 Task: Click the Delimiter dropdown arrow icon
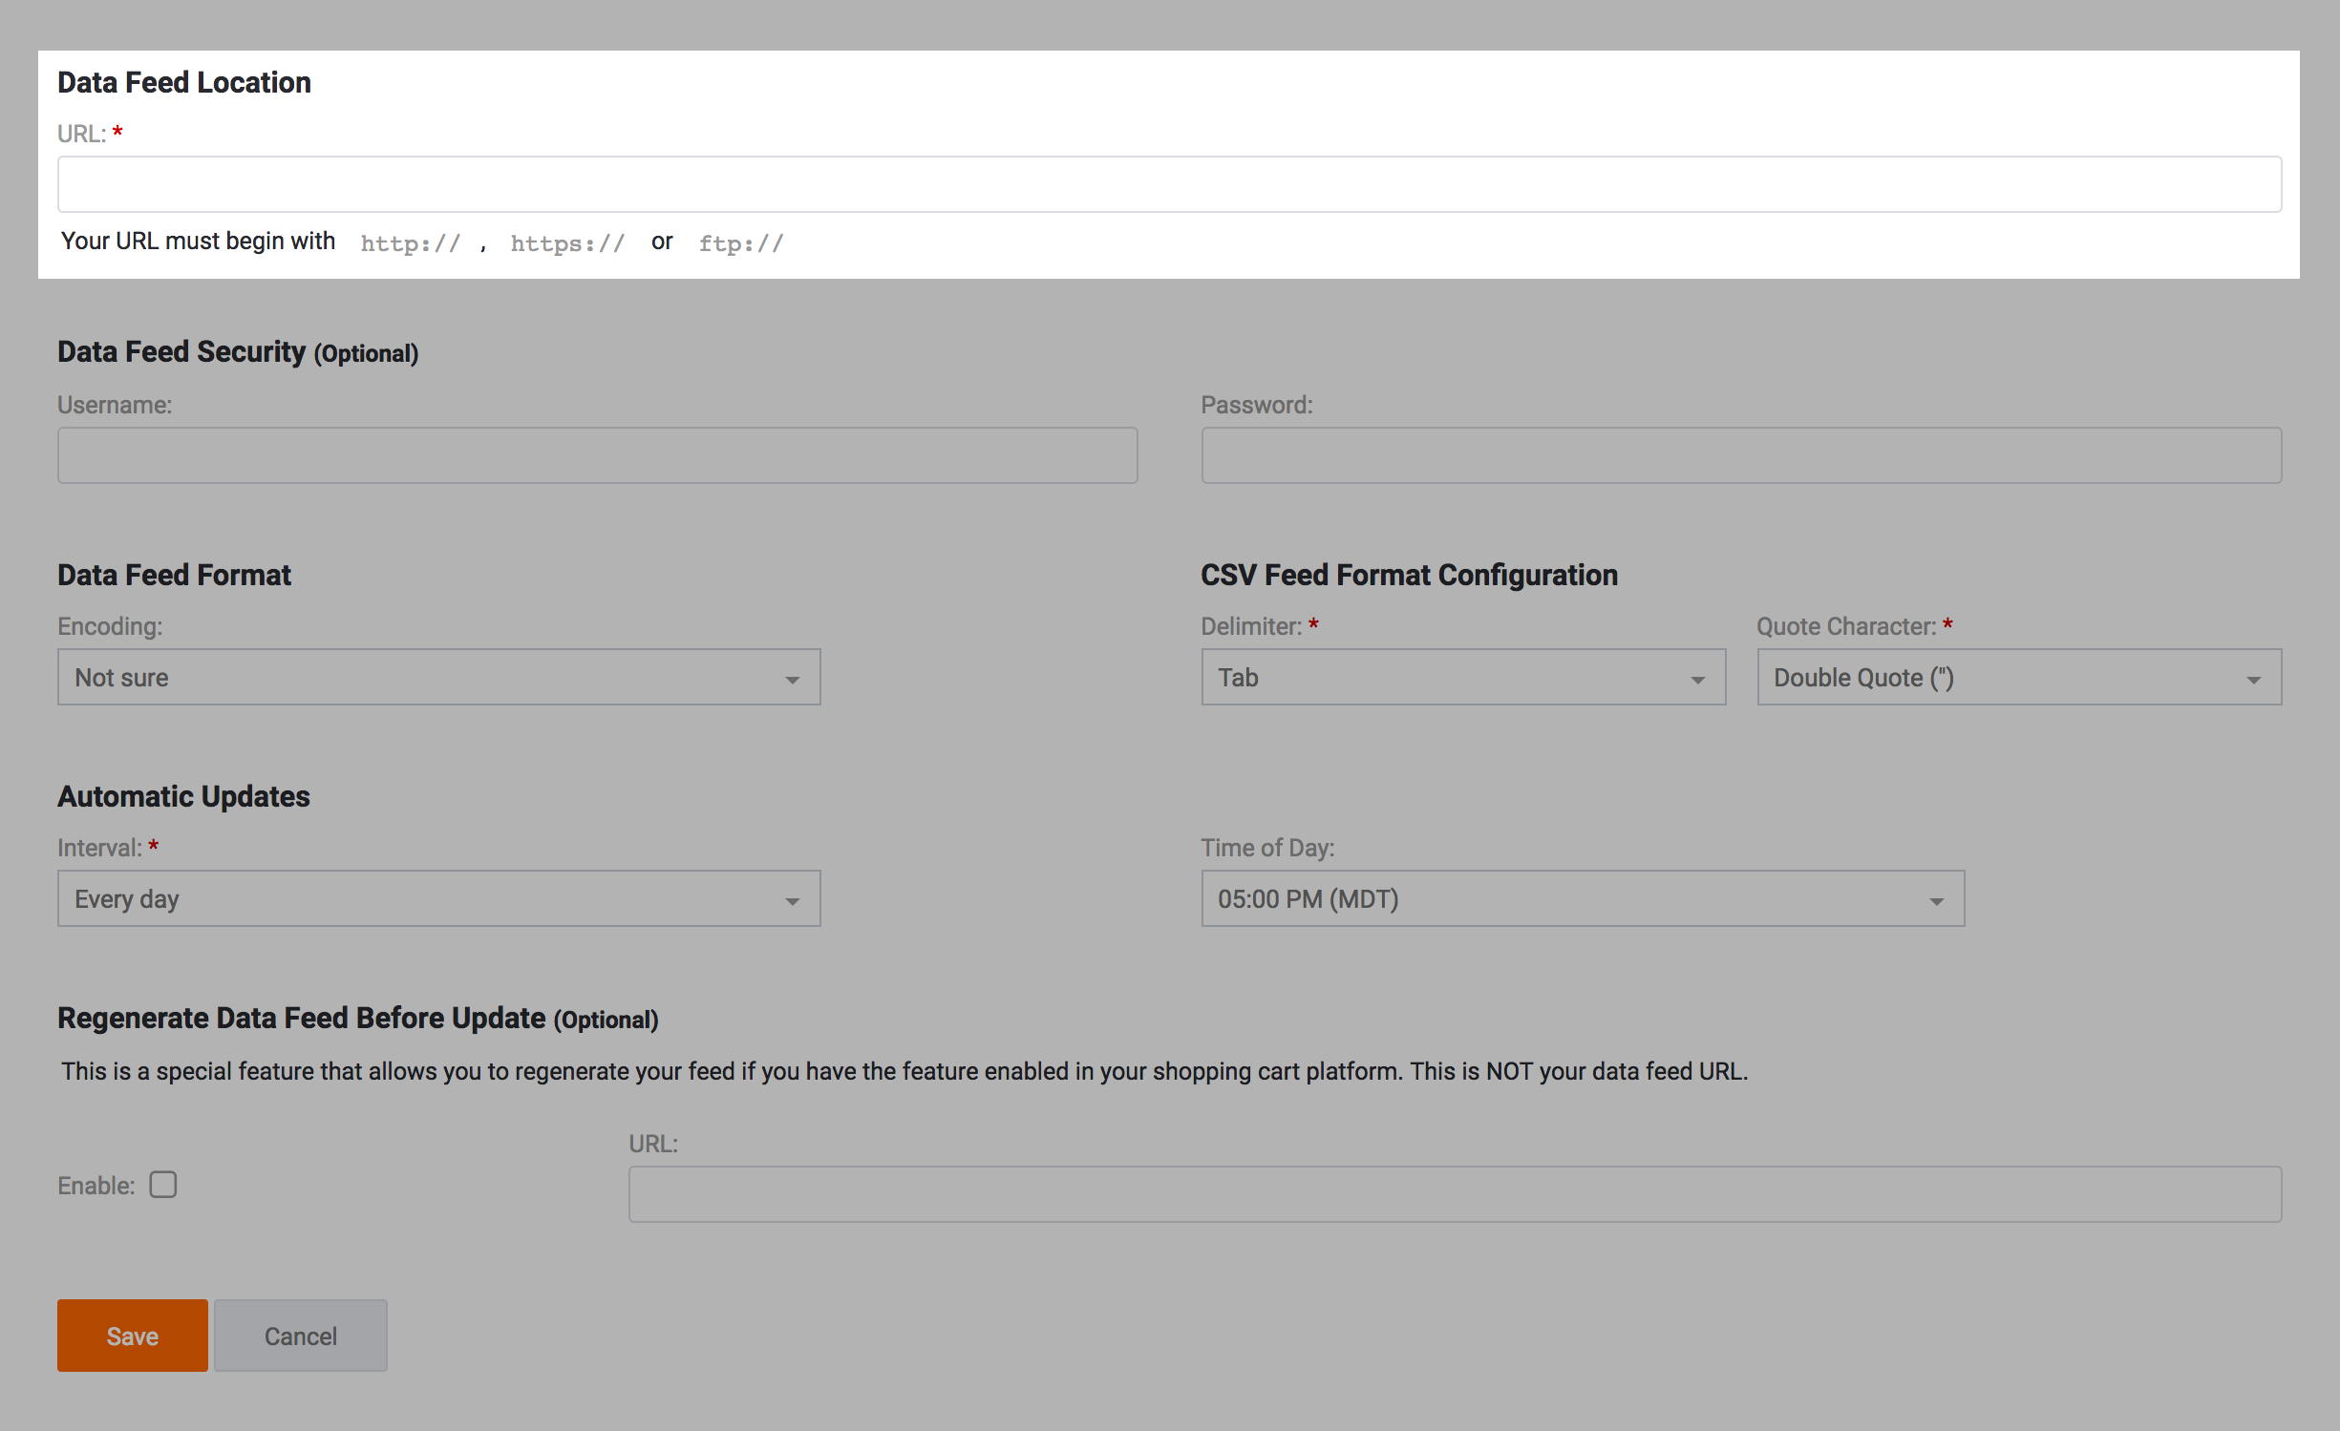click(x=1697, y=680)
